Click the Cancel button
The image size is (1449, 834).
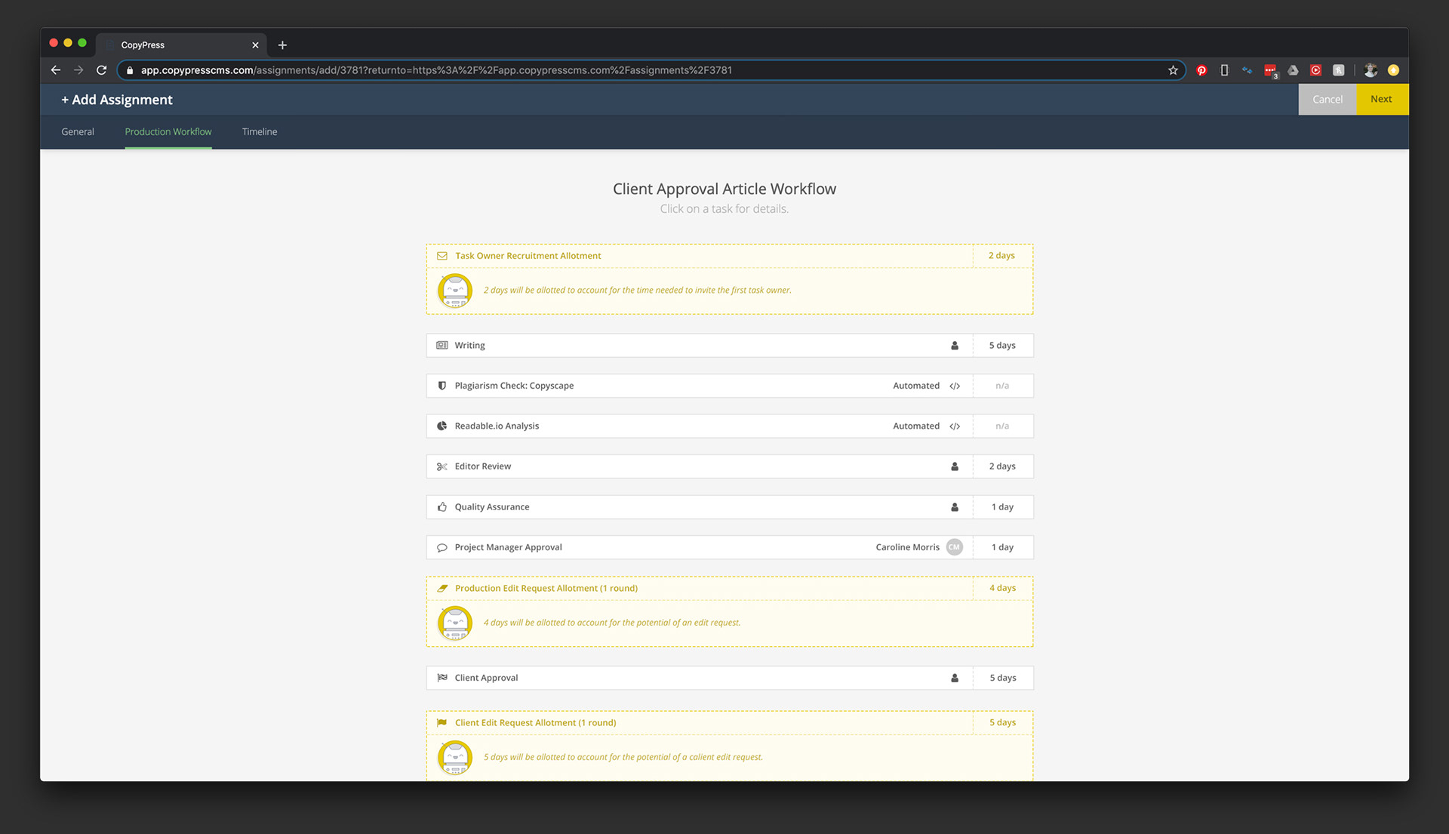[1327, 100]
